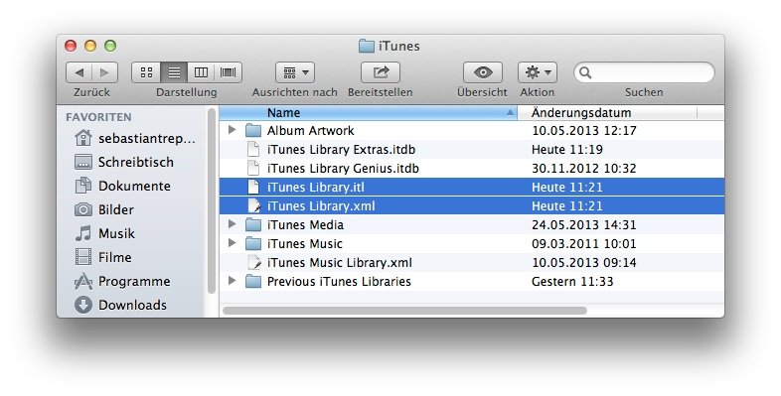Expand the iTunes Music folder triangle
This screenshot has width=781, height=396.
(x=232, y=243)
